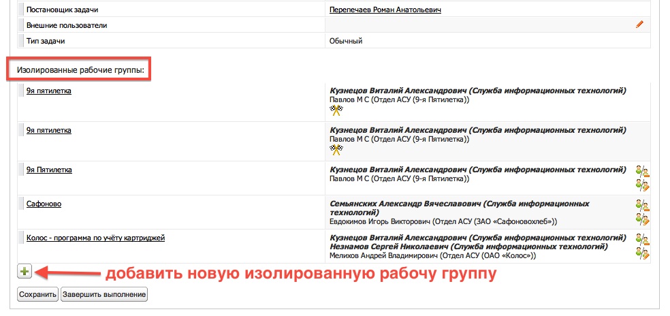Open the Колос - программа по учёту картриджей link

(x=95, y=238)
